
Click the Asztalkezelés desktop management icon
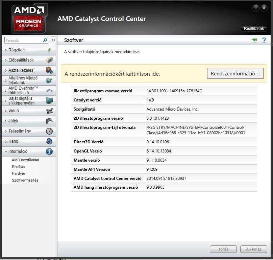pyautogui.click(x=49, y=70)
